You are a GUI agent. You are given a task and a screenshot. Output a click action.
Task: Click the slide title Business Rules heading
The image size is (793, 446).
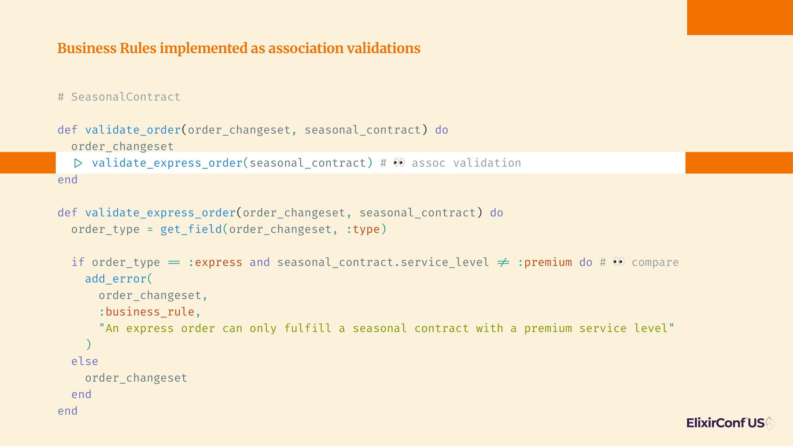click(239, 48)
